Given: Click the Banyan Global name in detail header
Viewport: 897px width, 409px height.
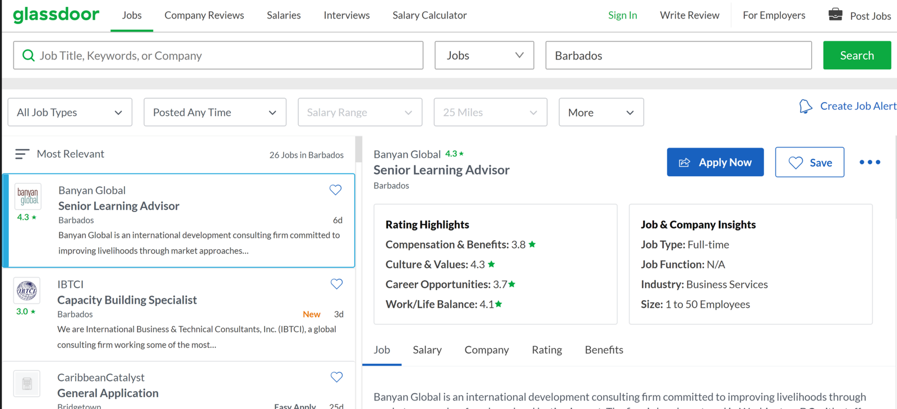Looking at the screenshot, I should point(407,154).
